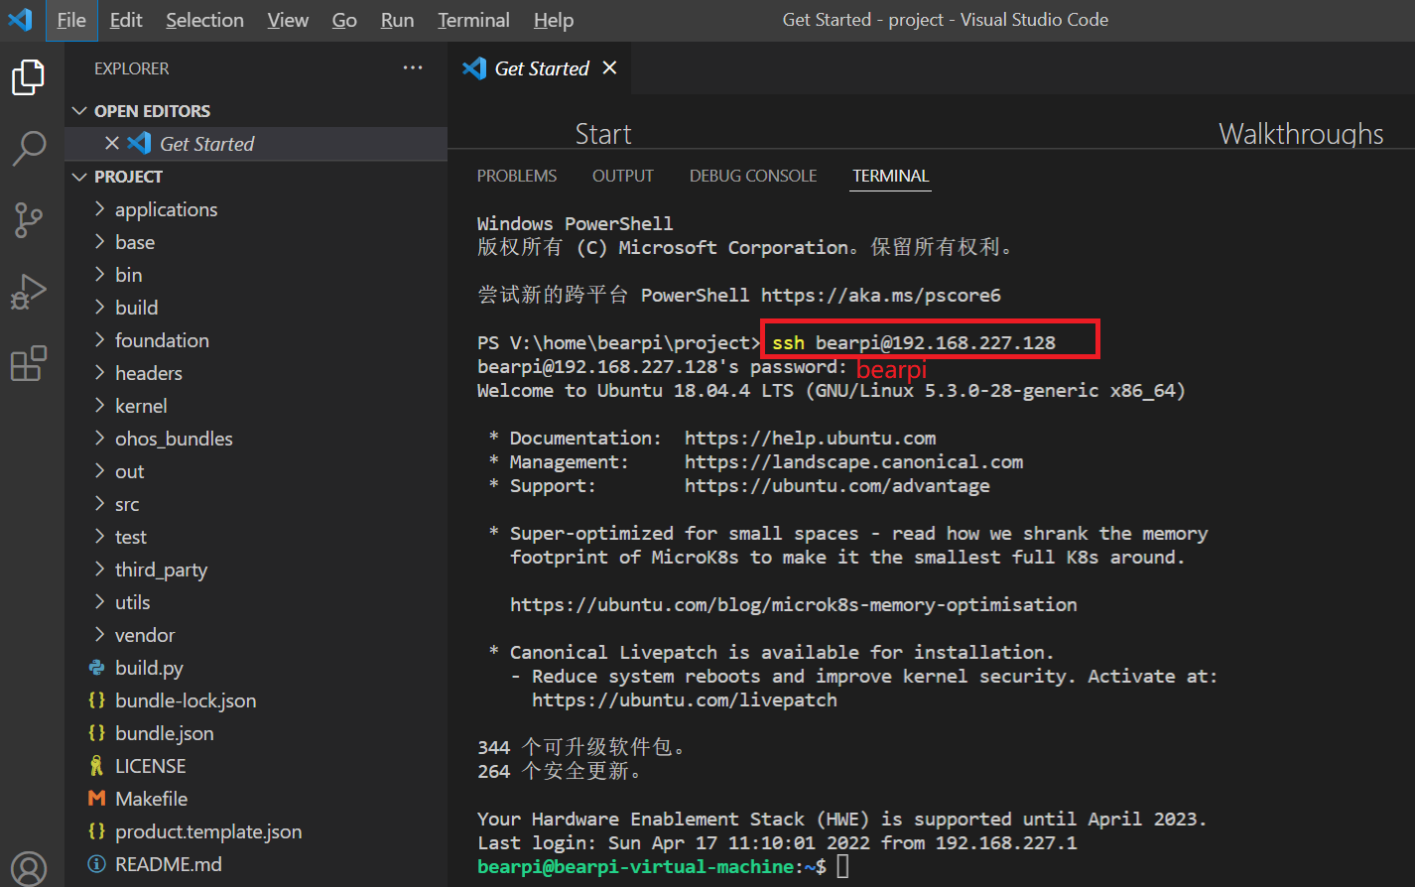Expand the base folder
The width and height of the screenshot is (1415, 887).
point(99,241)
